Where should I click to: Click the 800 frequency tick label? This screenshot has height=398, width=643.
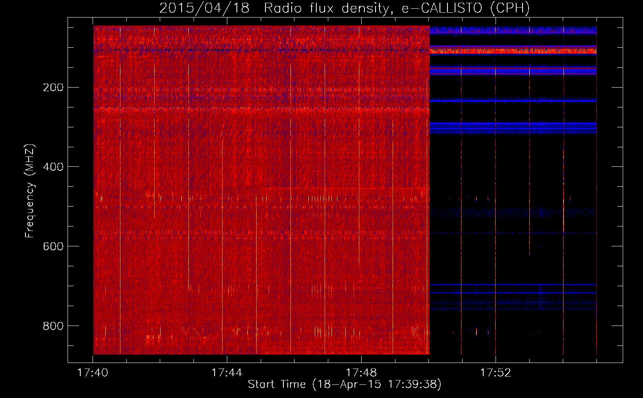pyautogui.click(x=53, y=326)
